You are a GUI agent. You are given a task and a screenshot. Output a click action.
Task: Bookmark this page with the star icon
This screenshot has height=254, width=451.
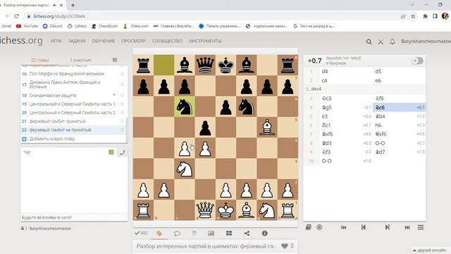[x=413, y=16]
